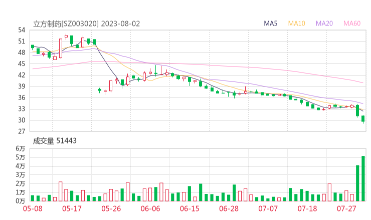Click the 0万 volume axis label
This screenshot has height=220, width=371.
pyautogui.click(x=21, y=201)
